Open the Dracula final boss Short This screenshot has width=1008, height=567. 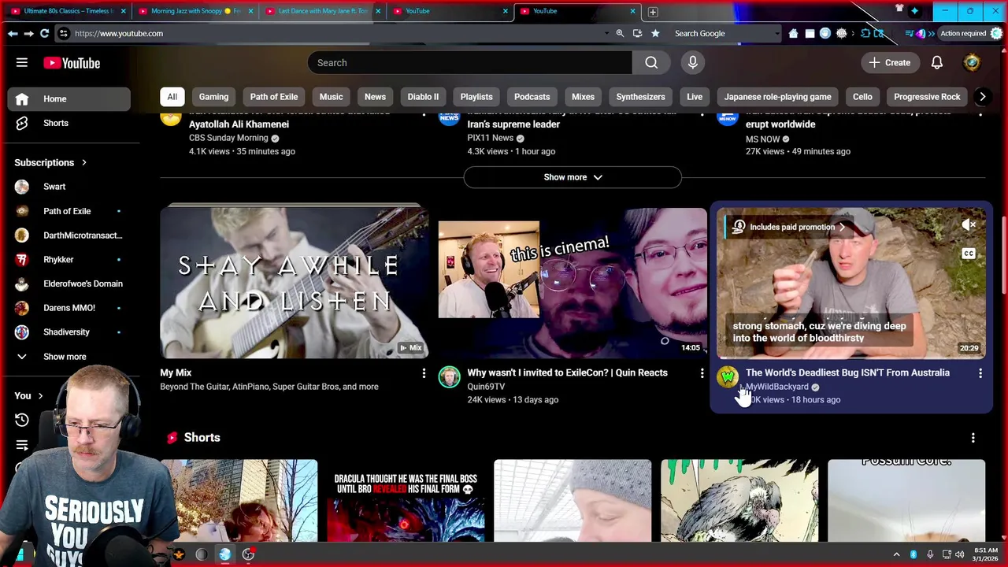[x=406, y=501]
